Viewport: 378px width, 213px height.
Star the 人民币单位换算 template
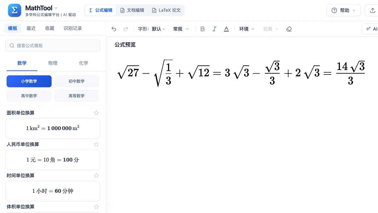[x=96, y=144]
